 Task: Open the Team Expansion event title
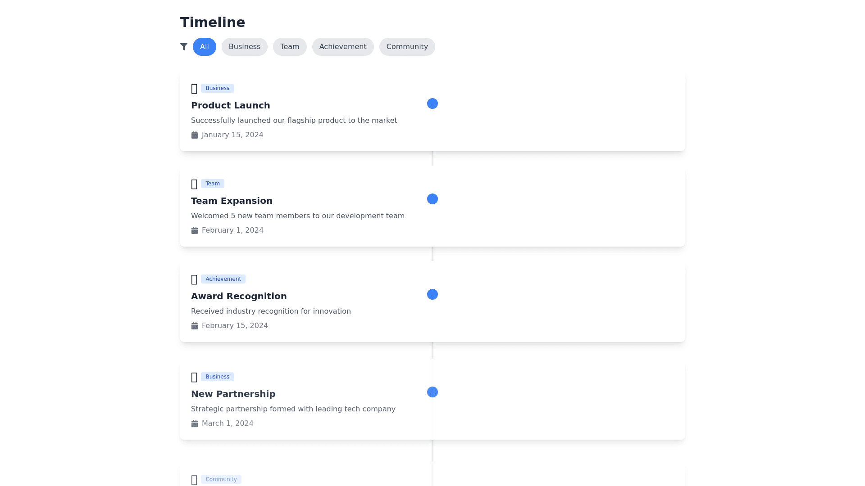coord(232,201)
